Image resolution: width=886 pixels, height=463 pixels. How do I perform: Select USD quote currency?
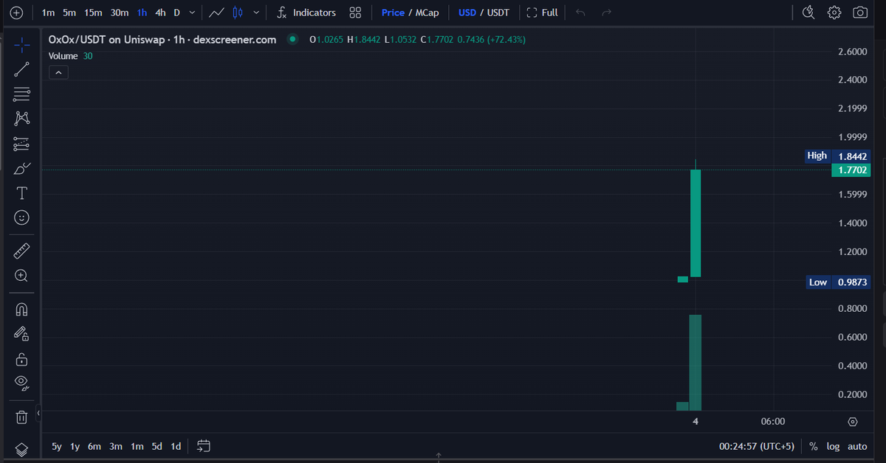coord(467,13)
